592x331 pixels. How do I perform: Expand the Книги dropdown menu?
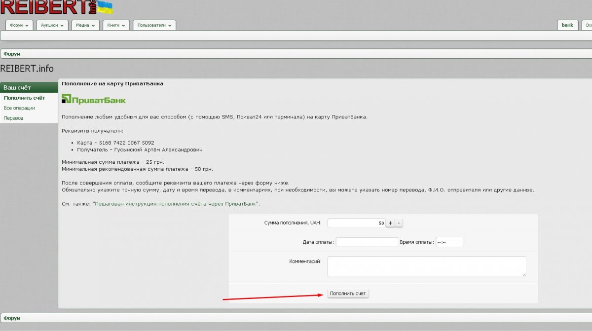116,25
